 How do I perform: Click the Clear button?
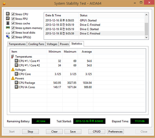coord(54,132)
